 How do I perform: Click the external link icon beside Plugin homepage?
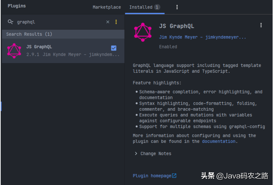pyautogui.click(x=174, y=175)
